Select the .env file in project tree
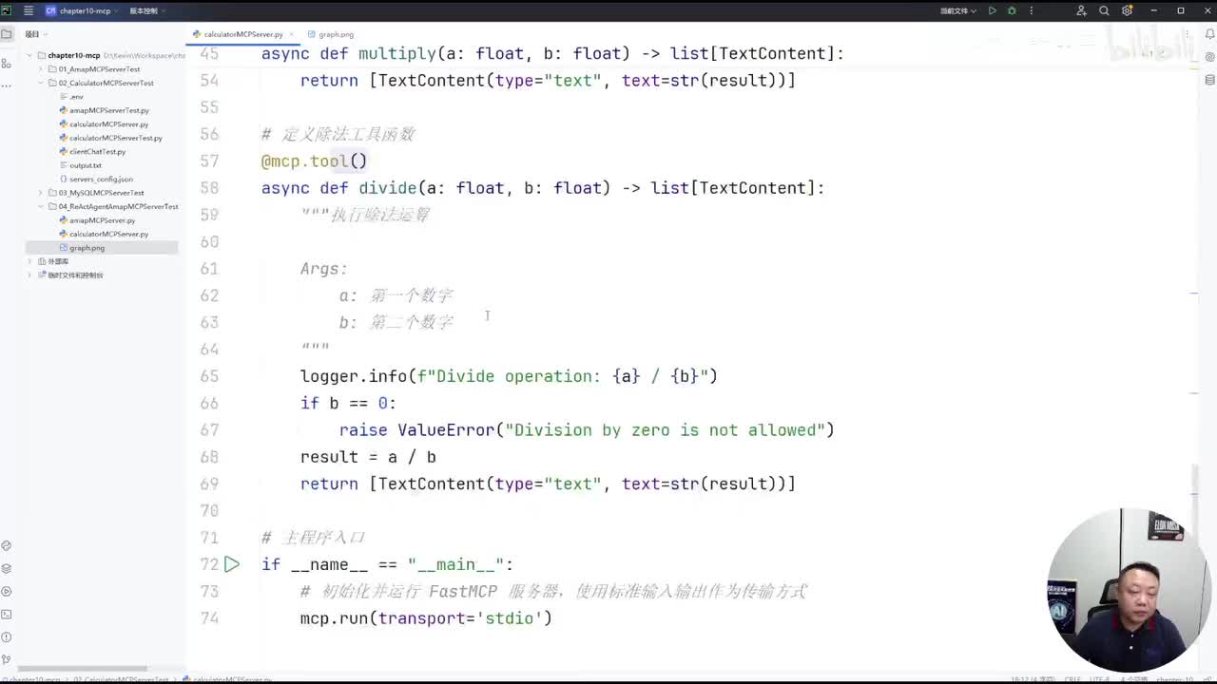This screenshot has width=1217, height=684. coord(76,97)
